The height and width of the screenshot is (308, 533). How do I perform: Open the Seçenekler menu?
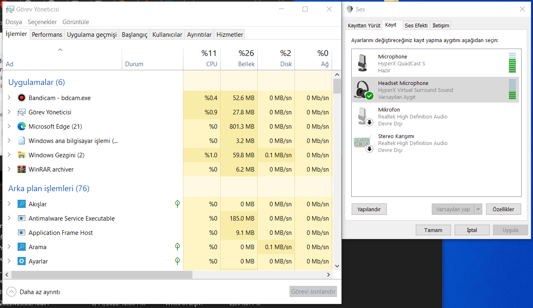coord(42,22)
